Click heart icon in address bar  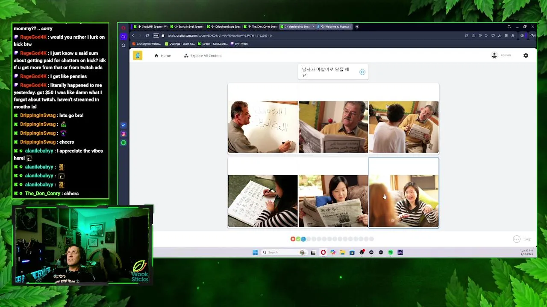(493, 35)
